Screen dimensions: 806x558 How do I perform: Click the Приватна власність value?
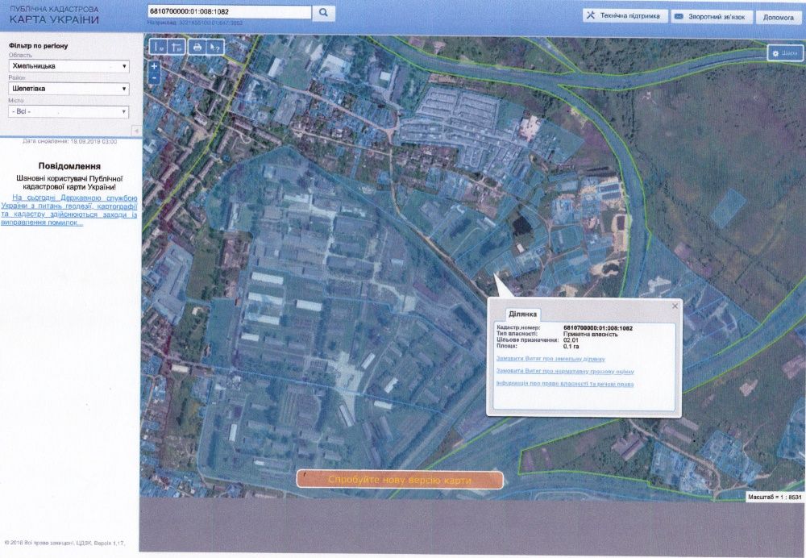click(591, 335)
